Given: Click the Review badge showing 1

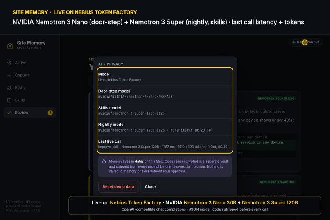Looking at the screenshot, I should 50,113.
